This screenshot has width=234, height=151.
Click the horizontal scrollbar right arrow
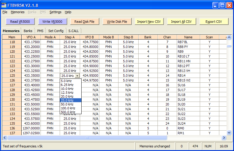(x=224, y=138)
